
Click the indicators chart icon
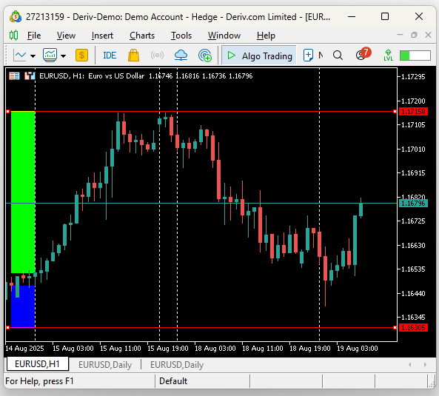[50, 55]
